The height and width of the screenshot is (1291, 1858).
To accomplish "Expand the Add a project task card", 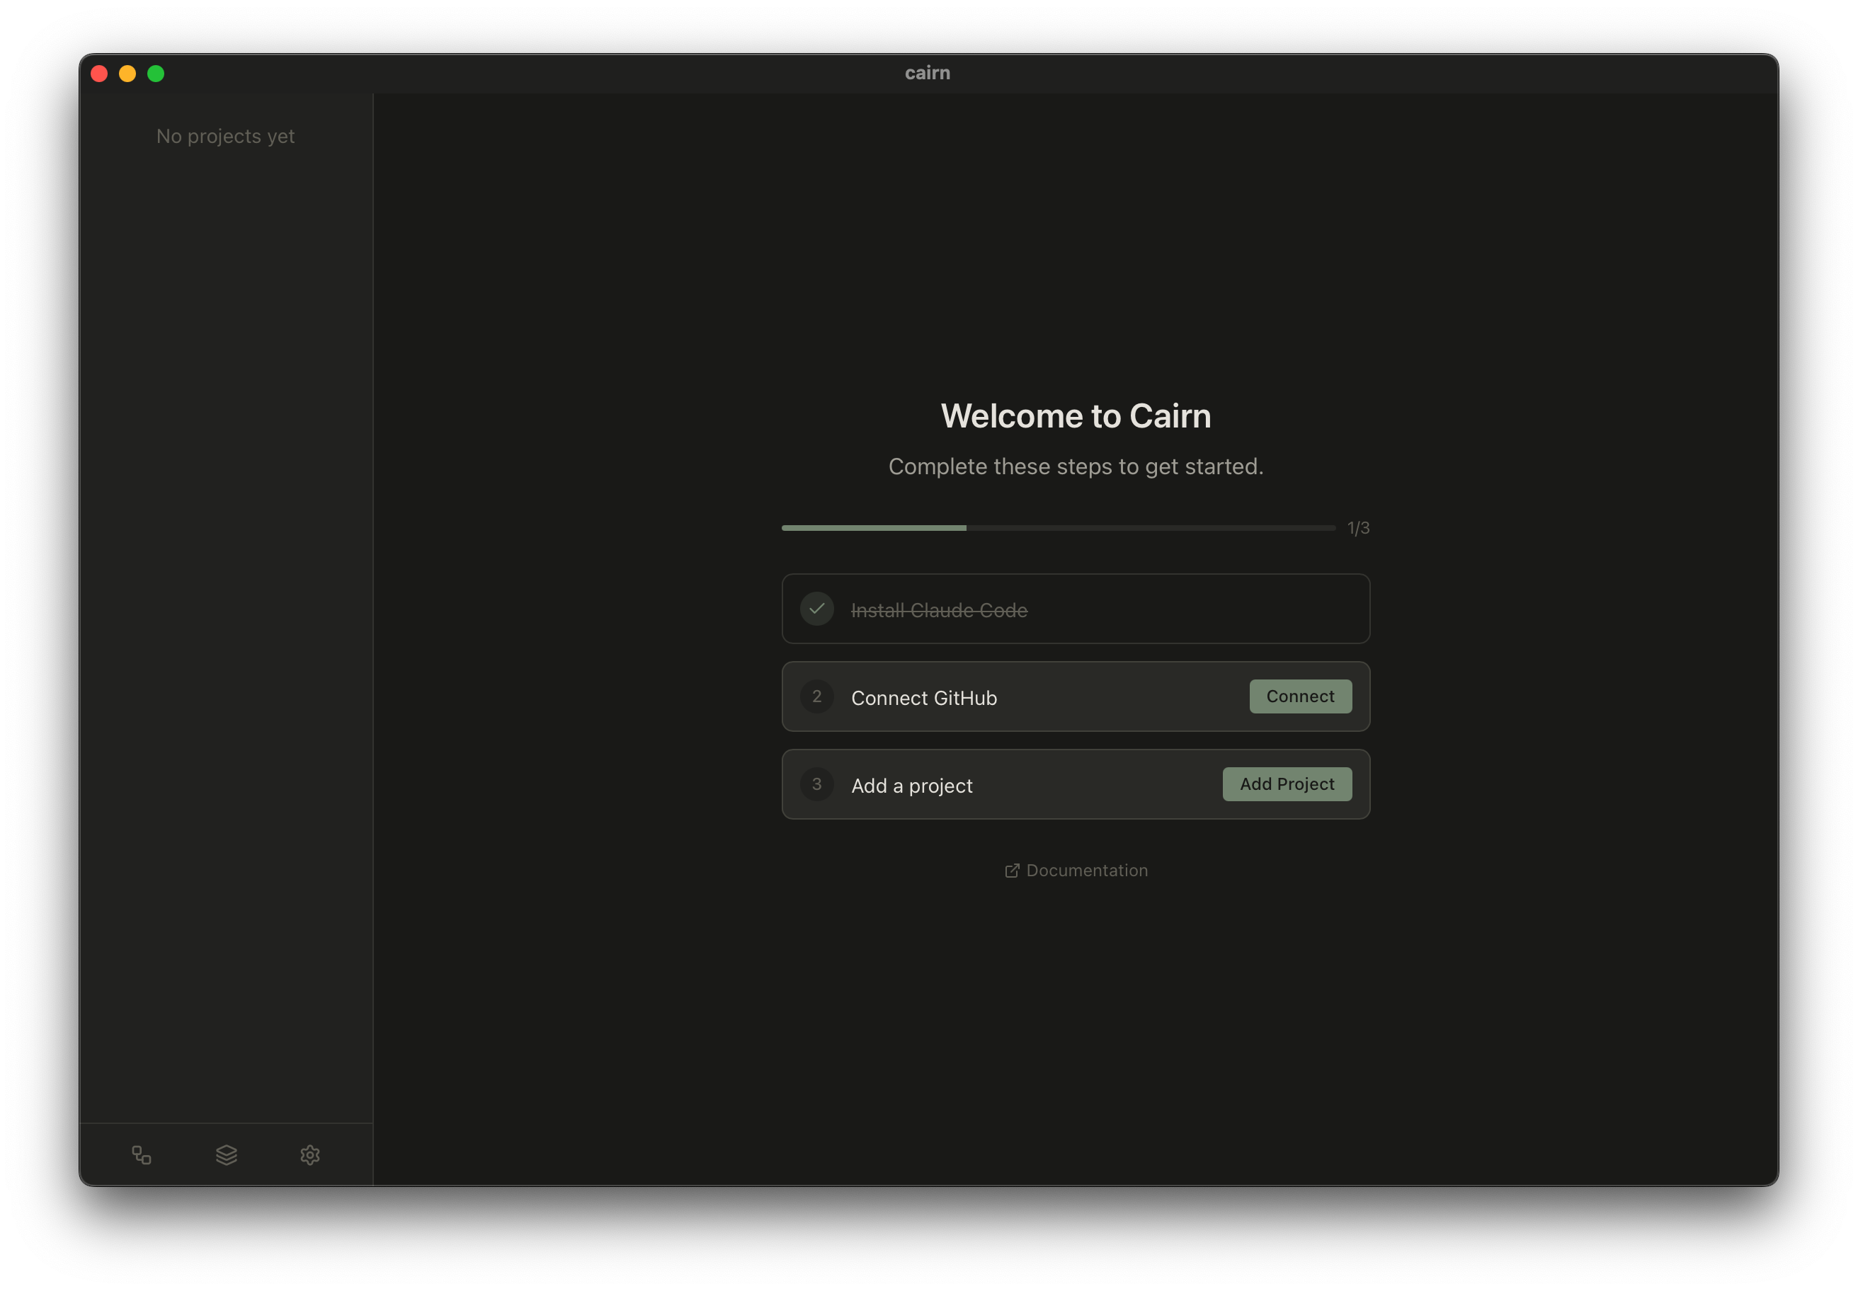I will (x=1052, y=784).
